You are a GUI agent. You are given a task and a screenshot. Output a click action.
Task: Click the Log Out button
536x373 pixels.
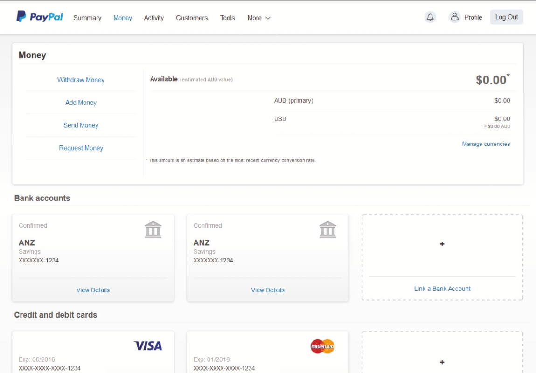506,17
